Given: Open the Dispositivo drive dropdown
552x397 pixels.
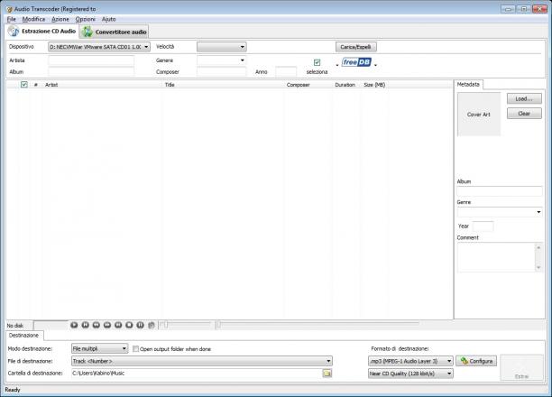Looking at the screenshot, I should pyautogui.click(x=99, y=47).
